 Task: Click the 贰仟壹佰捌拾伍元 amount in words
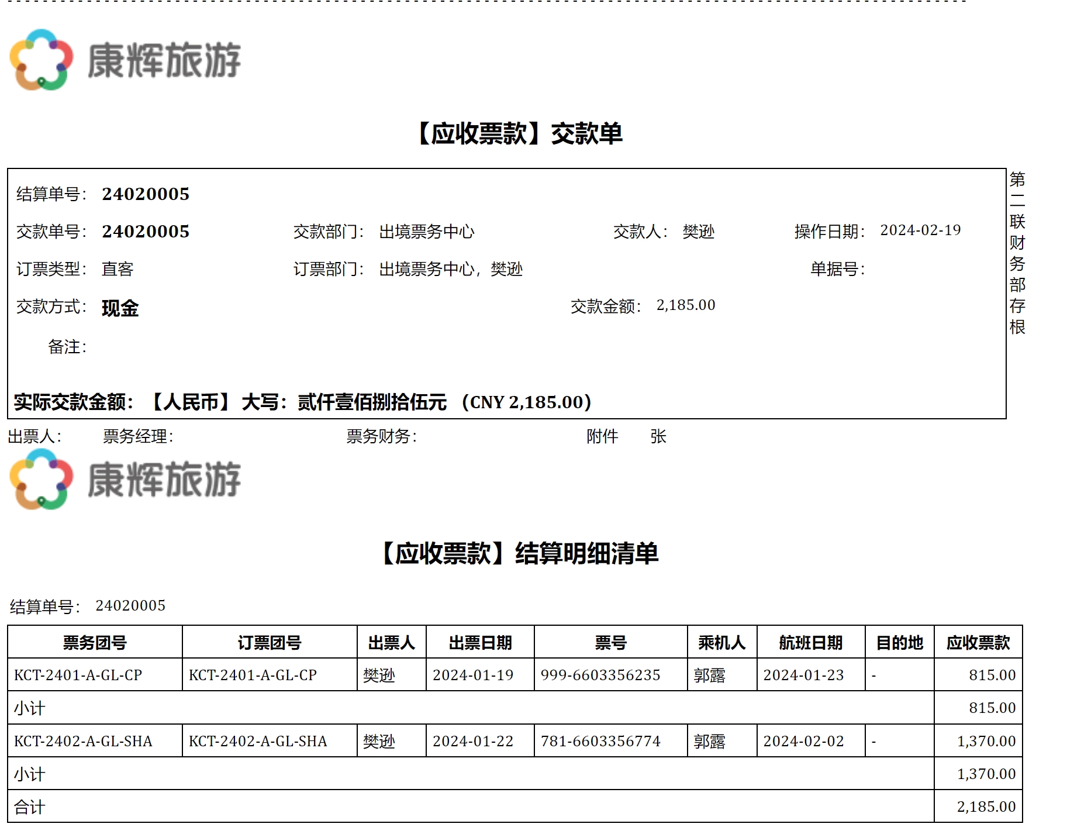click(x=372, y=402)
